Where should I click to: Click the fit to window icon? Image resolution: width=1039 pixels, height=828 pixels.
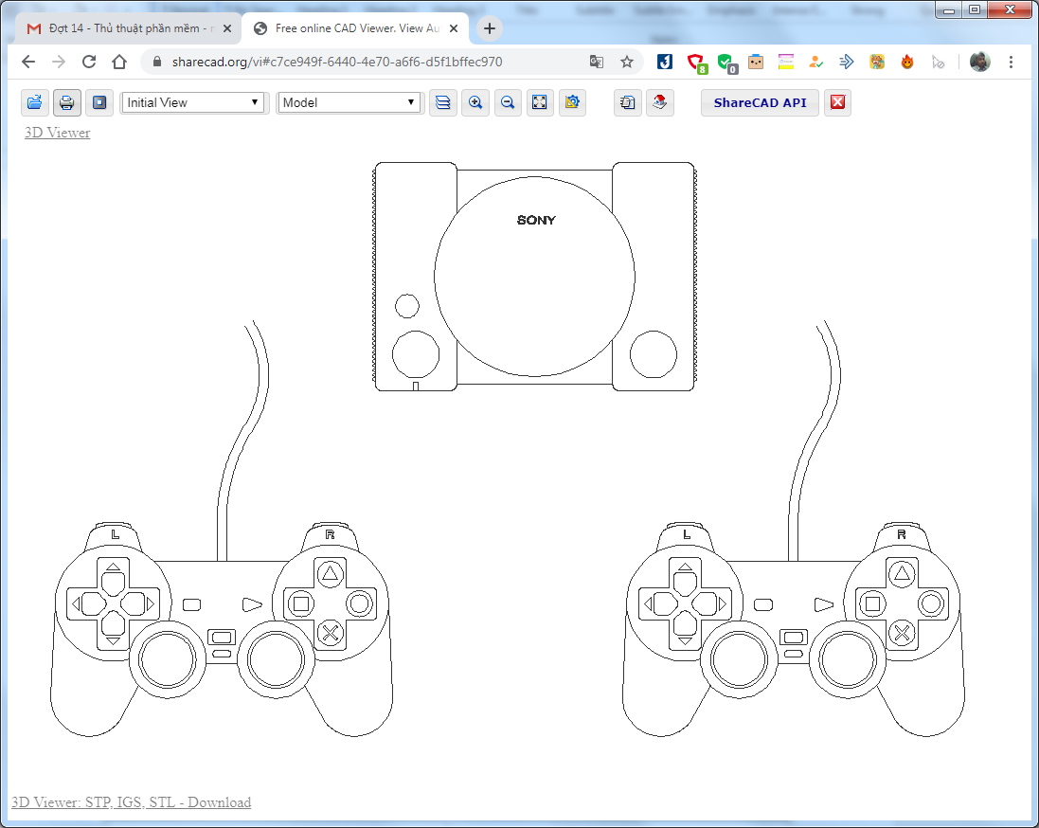[540, 102]
